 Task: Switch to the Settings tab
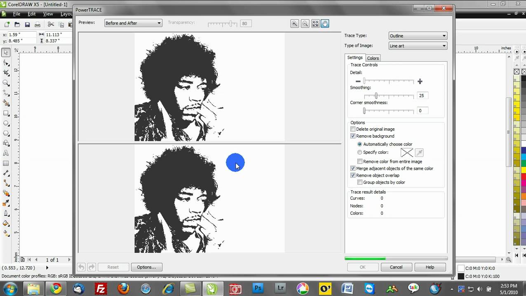[355, 58]
